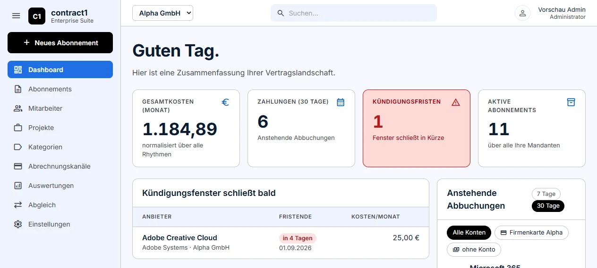
Task: Open Auswertungen page
Action: point(60,186)
